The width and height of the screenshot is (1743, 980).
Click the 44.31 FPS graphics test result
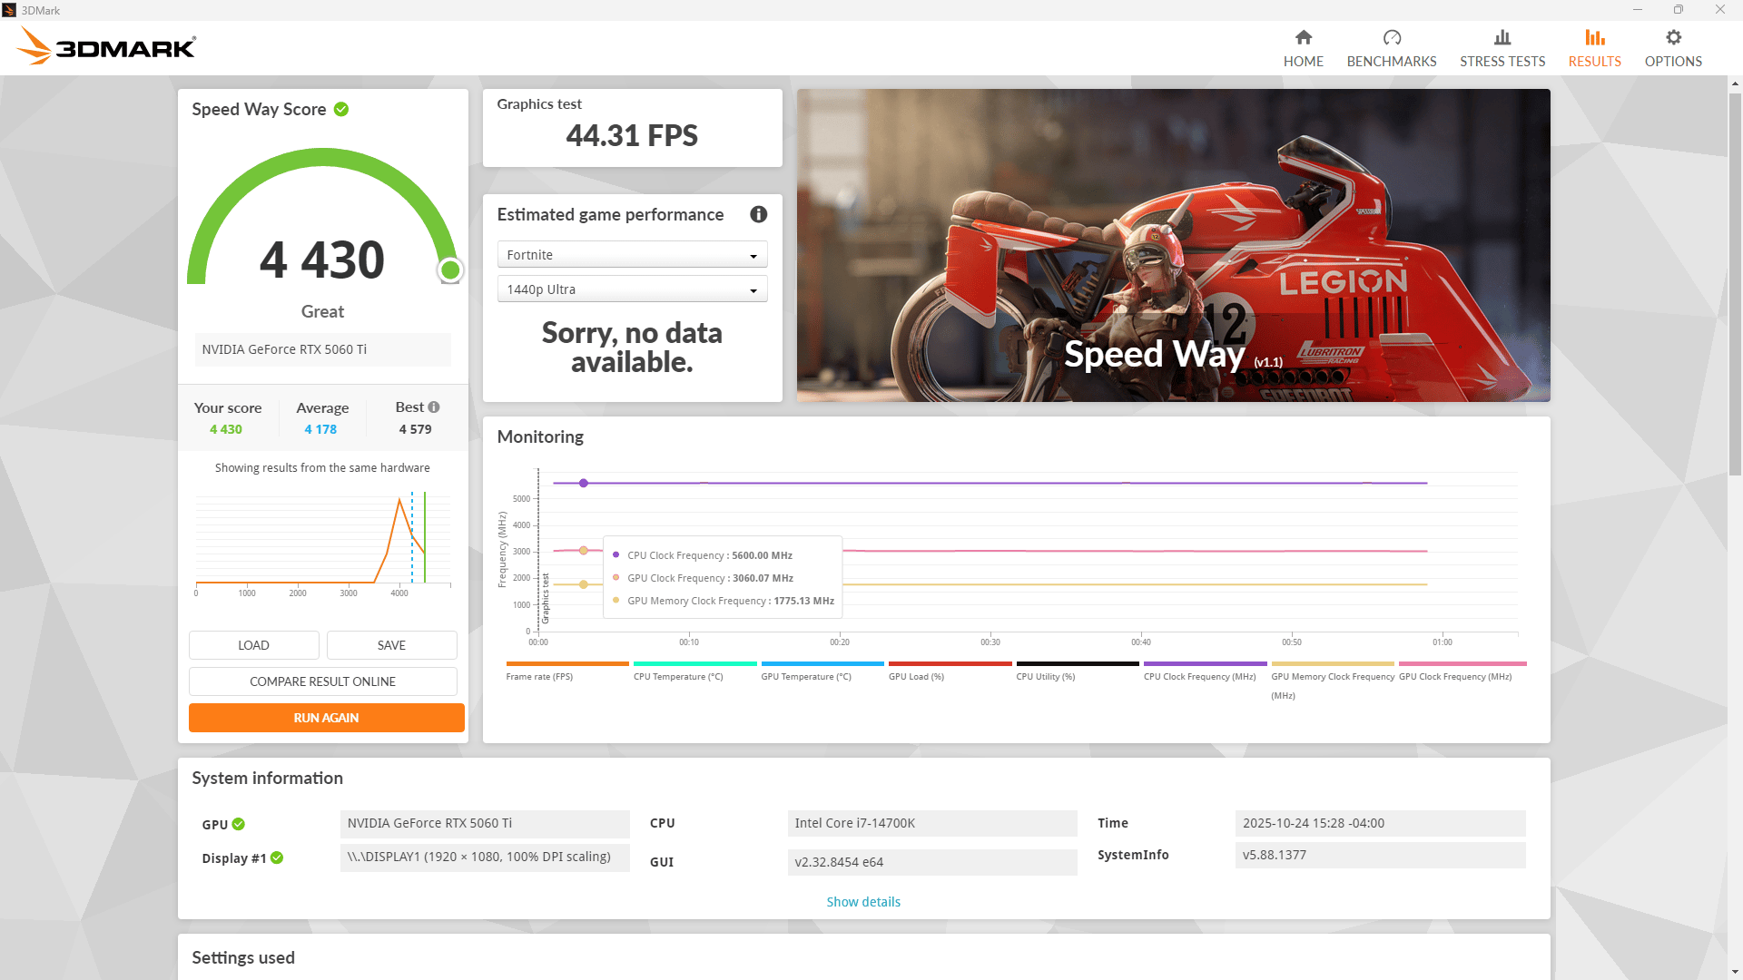[632, 135]
